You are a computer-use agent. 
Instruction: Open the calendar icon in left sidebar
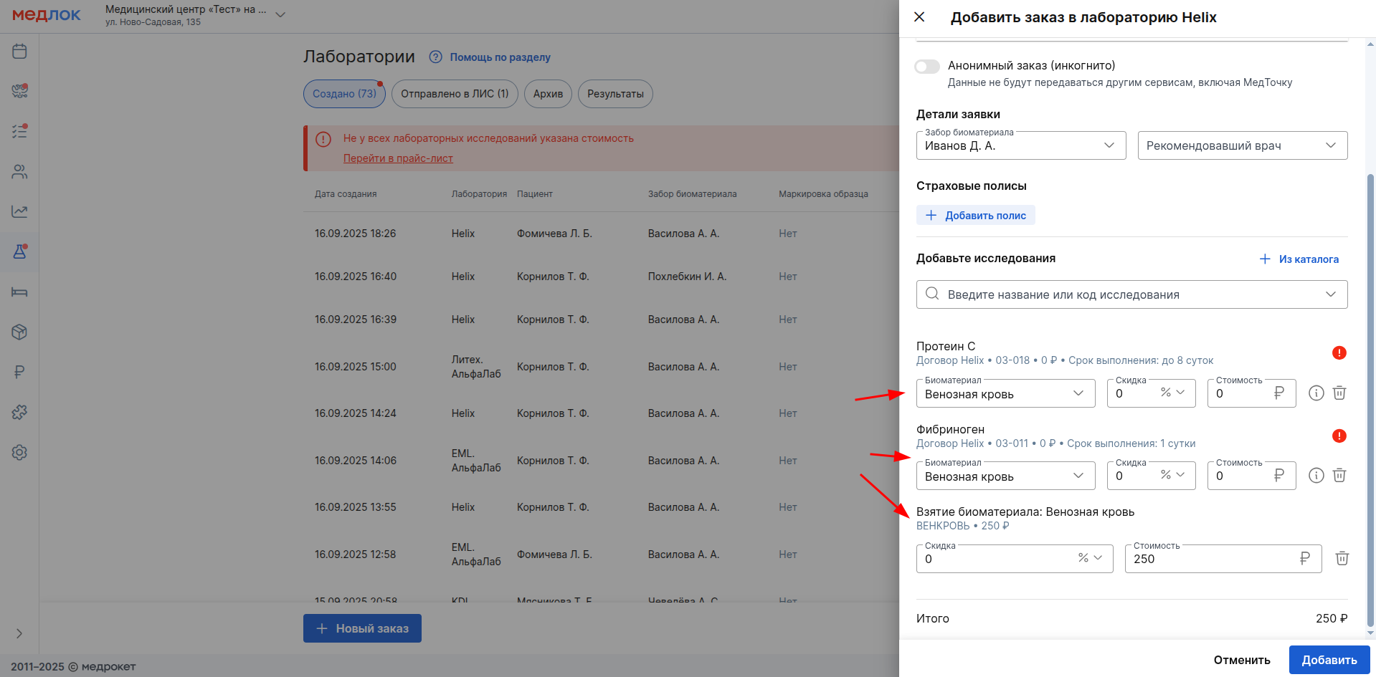tap(19, 52)
